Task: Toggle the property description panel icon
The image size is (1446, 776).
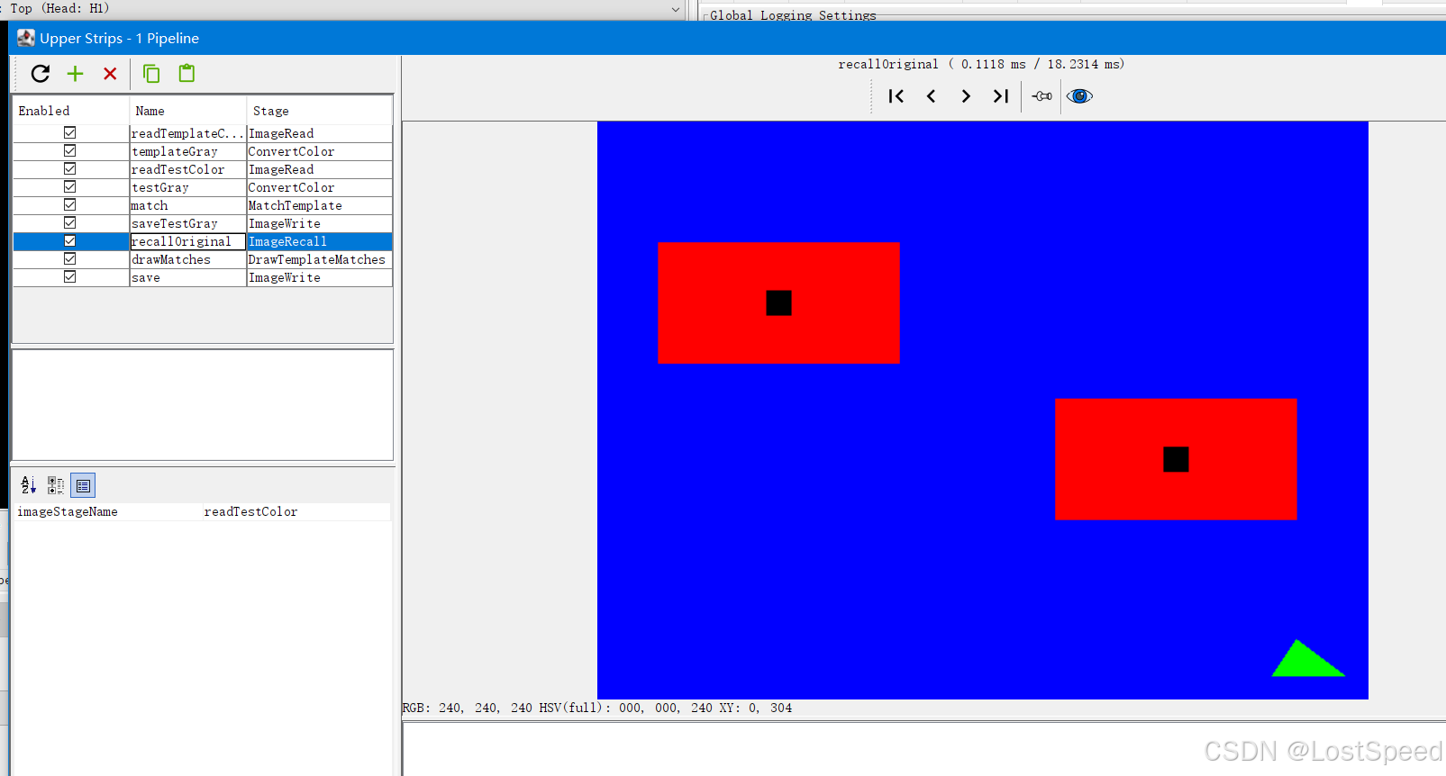Action: point(83,485)
